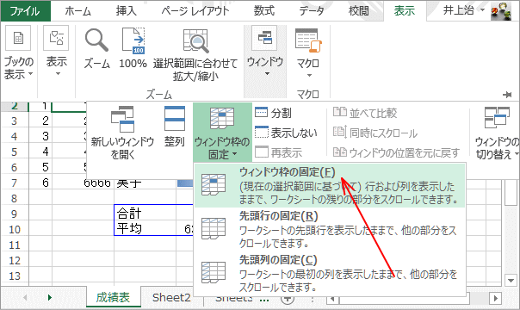Click the 分割 split command
Screen dimensions: 520x310
click(x=273, y=113)
